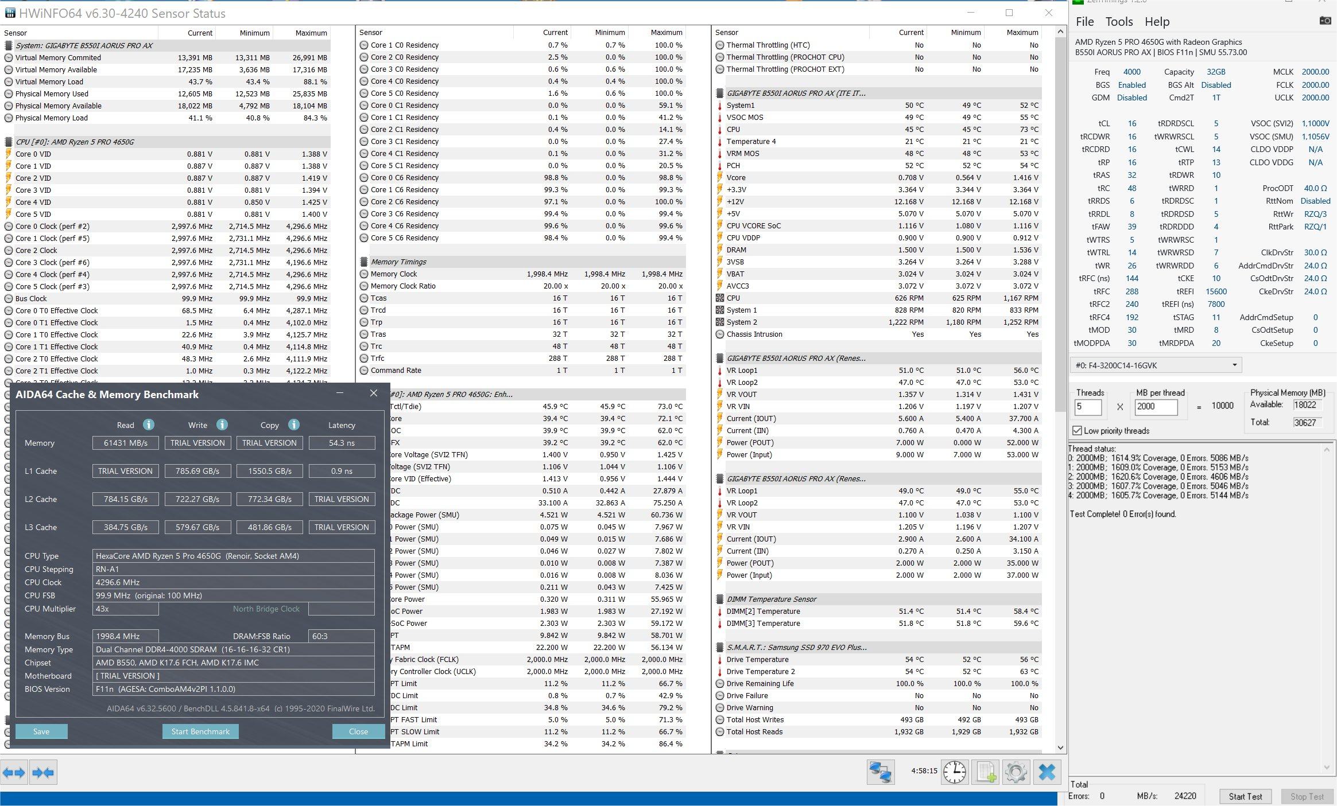The image size is (1337, 806).
Task: Click the FCLK value 2000.00 in ZenTimings
Action: [x=1315, y=84]
